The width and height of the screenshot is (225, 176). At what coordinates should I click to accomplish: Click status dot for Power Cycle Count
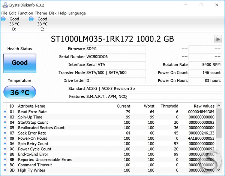tap(5, 149)
